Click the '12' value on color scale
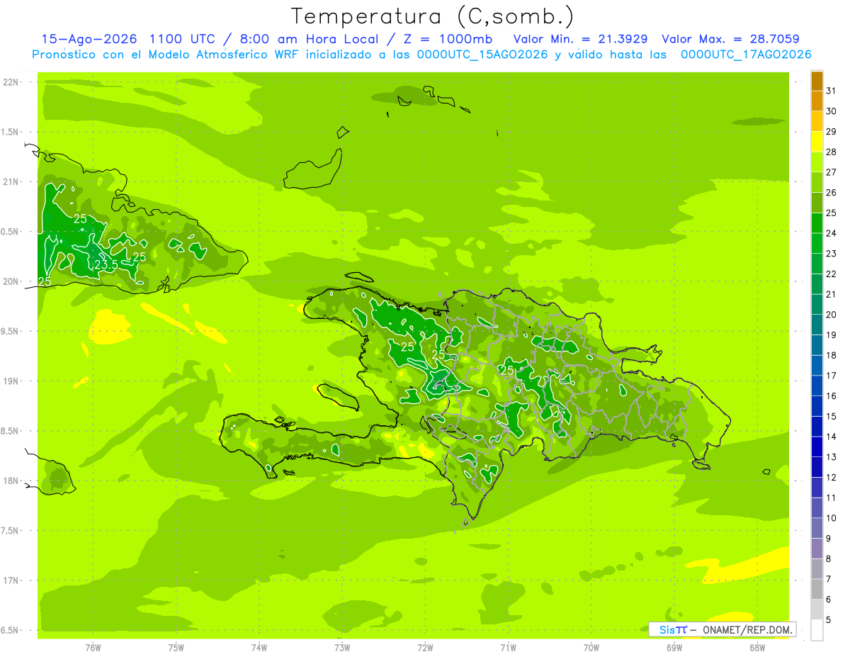 point(831,477)
